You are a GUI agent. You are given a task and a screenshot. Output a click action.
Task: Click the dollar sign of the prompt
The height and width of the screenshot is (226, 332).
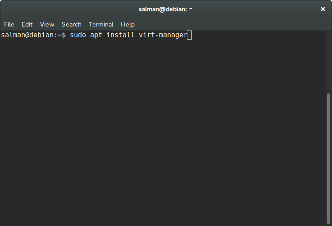64,35
